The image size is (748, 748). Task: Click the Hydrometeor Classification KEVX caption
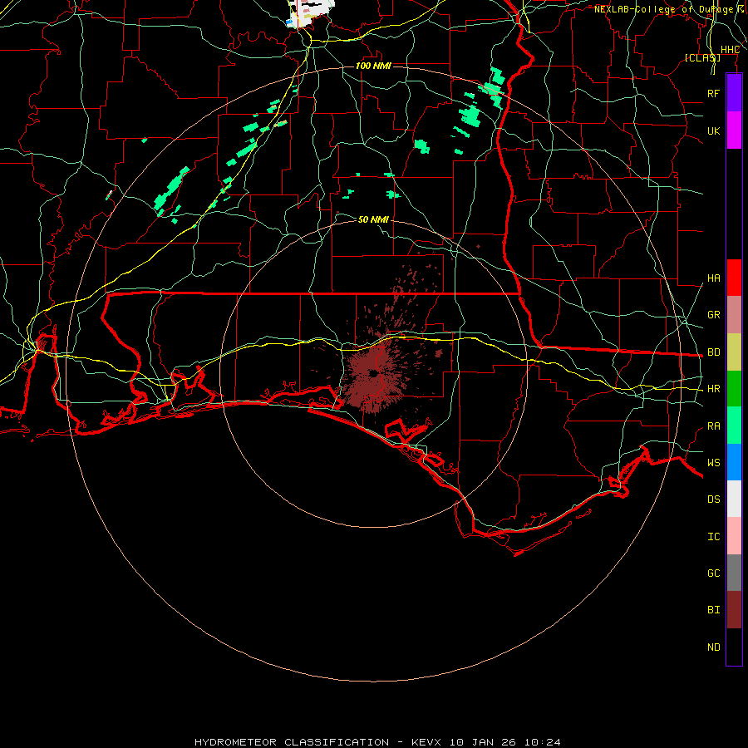coord(377,742)
